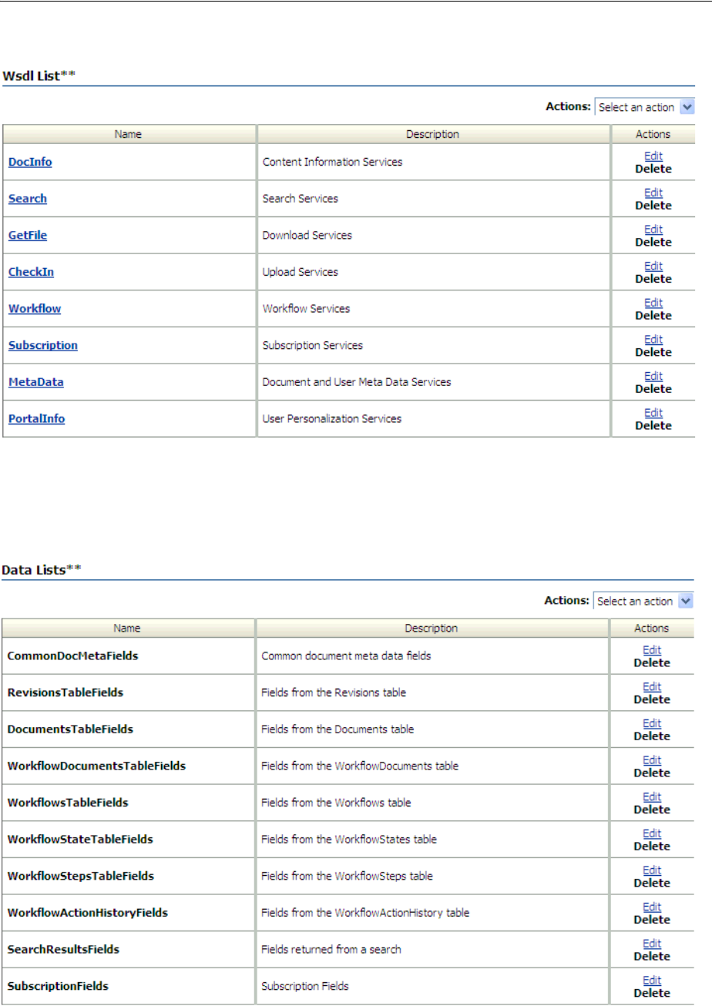Edit the CommonDocMetaFields data list

(652, 650)
